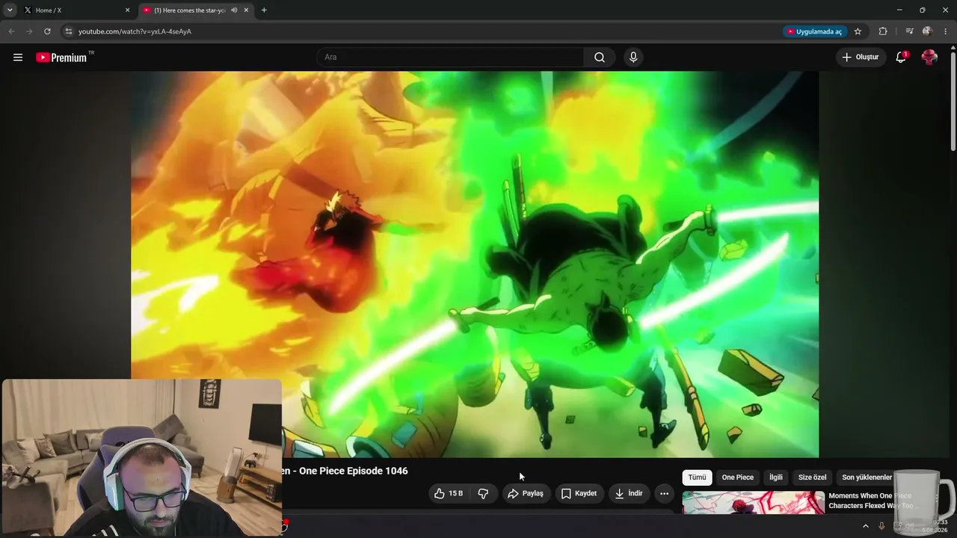Open a new browser tab

(x=264, y=10)
